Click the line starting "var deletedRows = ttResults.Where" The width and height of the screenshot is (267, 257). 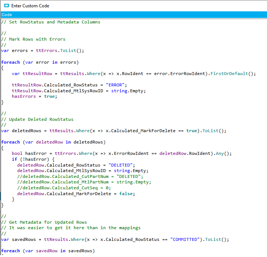(x=114, y=131)
